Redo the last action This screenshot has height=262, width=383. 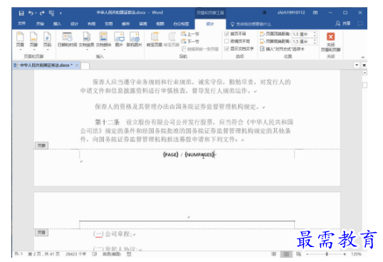coord(42,13)
